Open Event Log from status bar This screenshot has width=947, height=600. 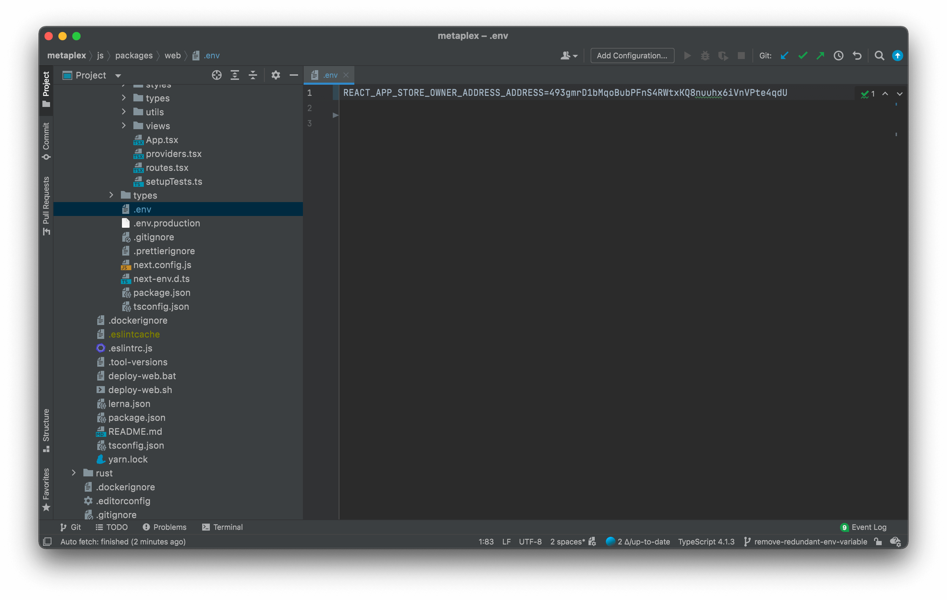click(x=863, y=527)
